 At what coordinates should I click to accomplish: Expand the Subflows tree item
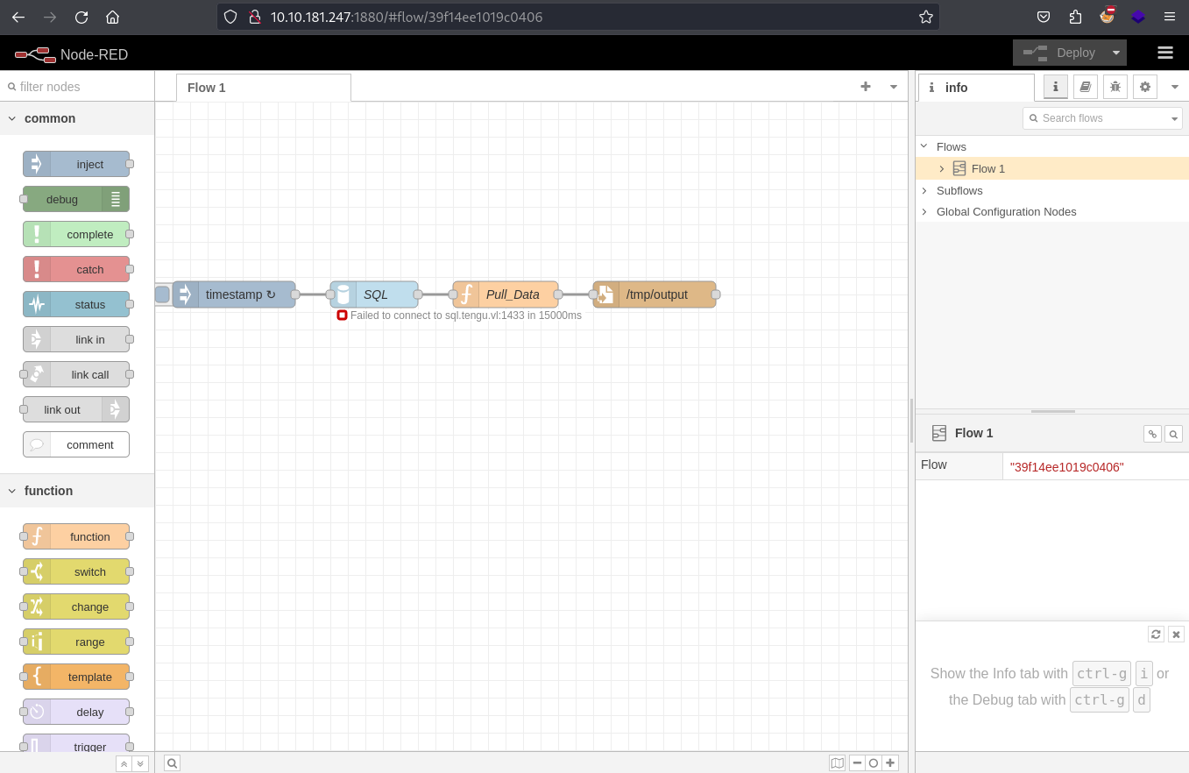pos(924,190)
